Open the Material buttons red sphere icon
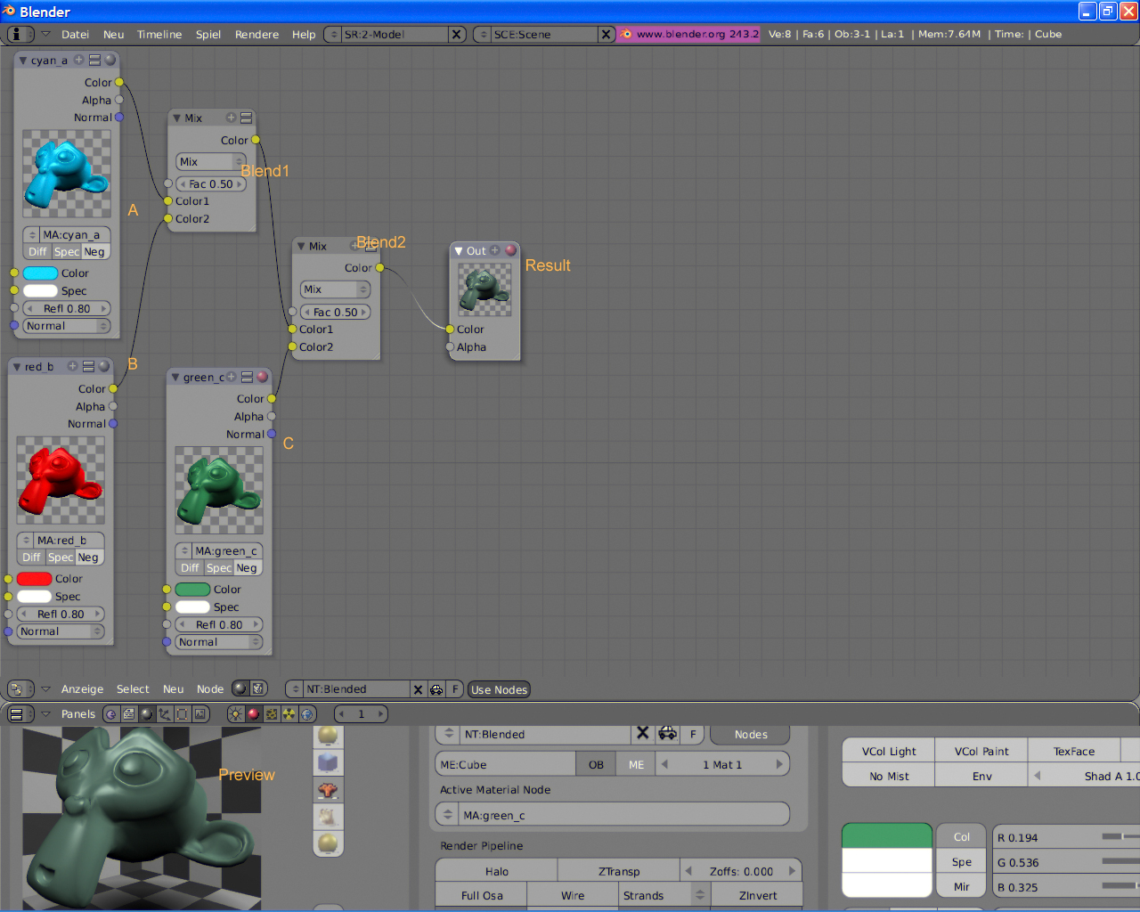 point(253,713)
